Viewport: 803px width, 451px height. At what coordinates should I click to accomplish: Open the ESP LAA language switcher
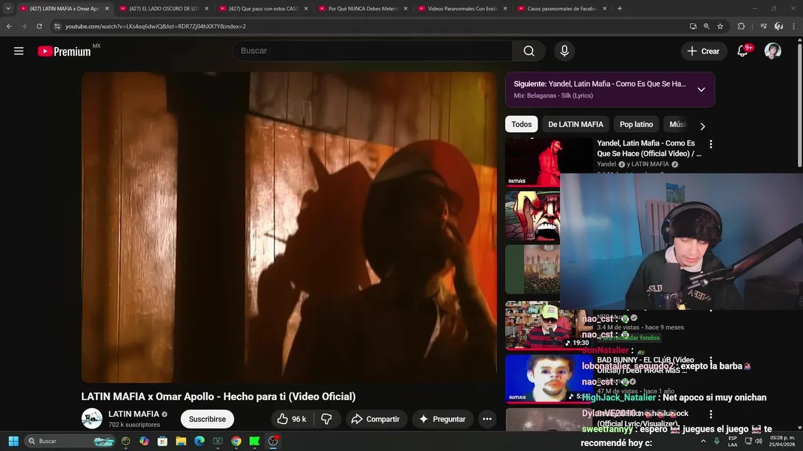[733, 441]
